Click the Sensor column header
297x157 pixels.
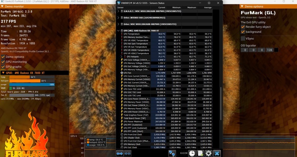pos(120,8)
